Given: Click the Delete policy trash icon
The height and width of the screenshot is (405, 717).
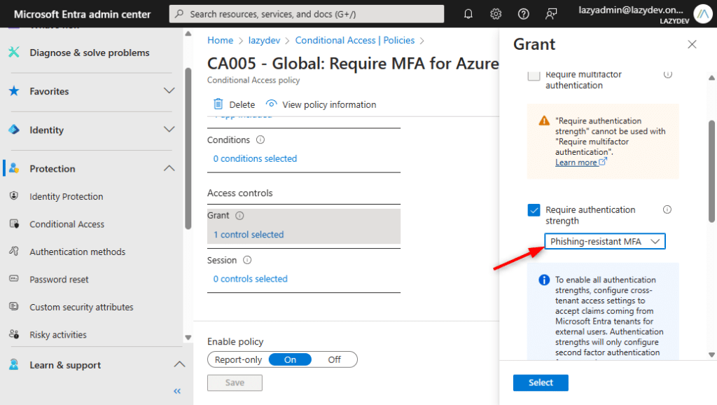Looking at the screenshot, I should point(219,104).
